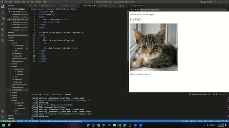Open the File menu

[6, 2]
